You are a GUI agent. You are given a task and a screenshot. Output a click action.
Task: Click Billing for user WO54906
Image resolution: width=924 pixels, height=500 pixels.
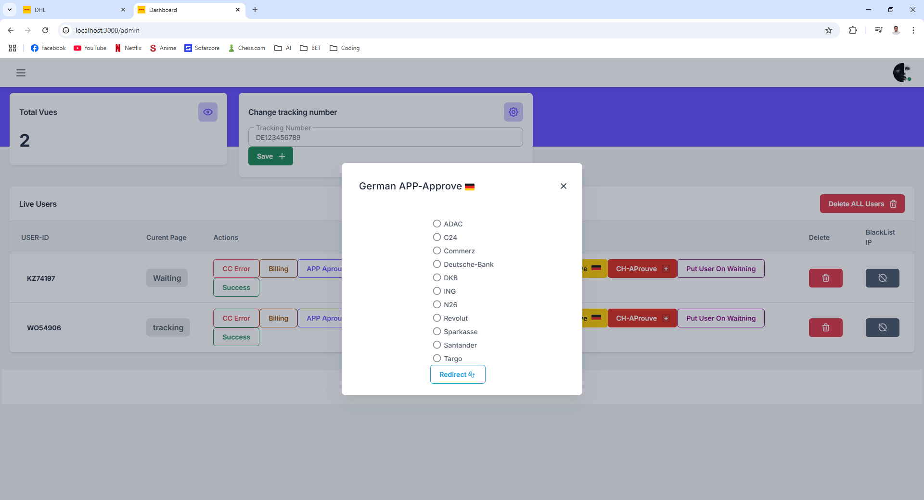279,318
